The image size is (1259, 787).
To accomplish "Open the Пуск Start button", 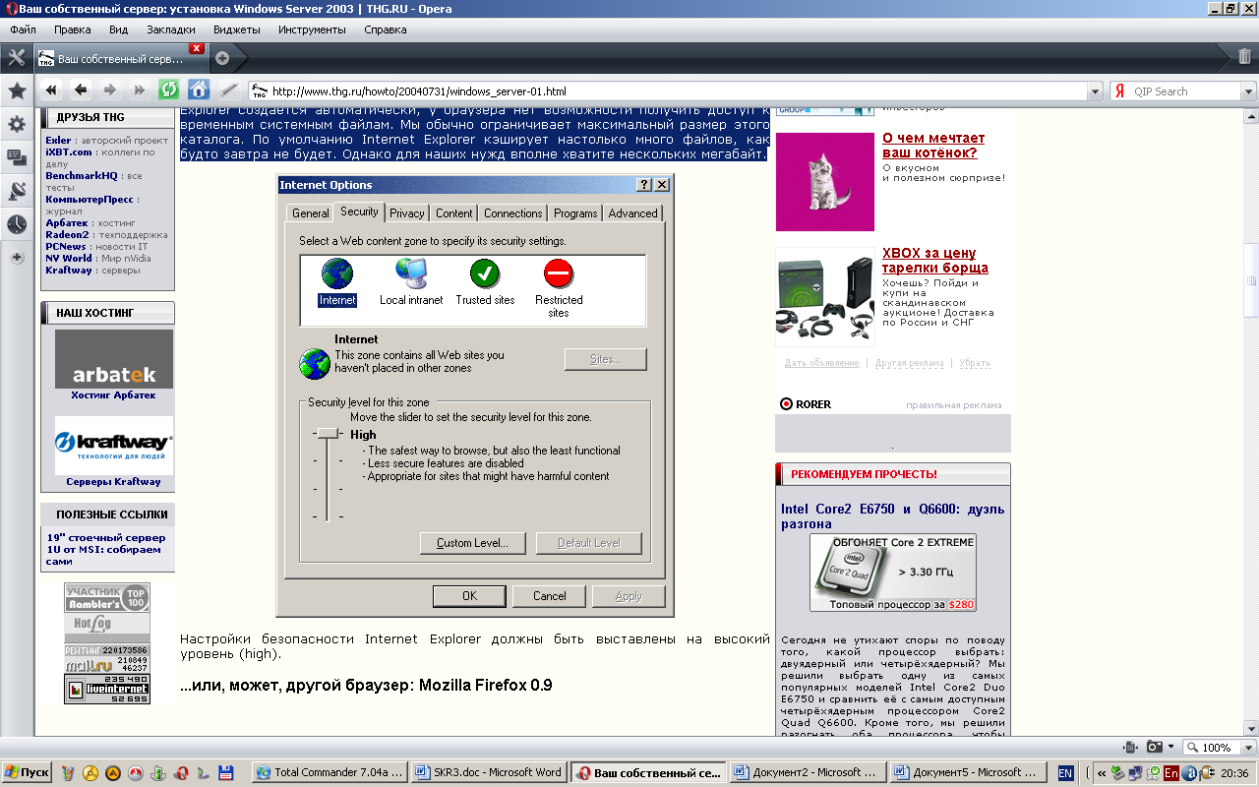I will [x=27, y=773].
